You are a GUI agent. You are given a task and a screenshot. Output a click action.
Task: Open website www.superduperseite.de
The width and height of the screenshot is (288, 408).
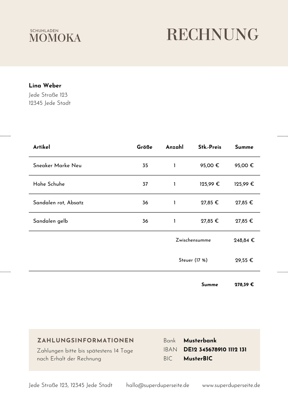pos(231,385)
